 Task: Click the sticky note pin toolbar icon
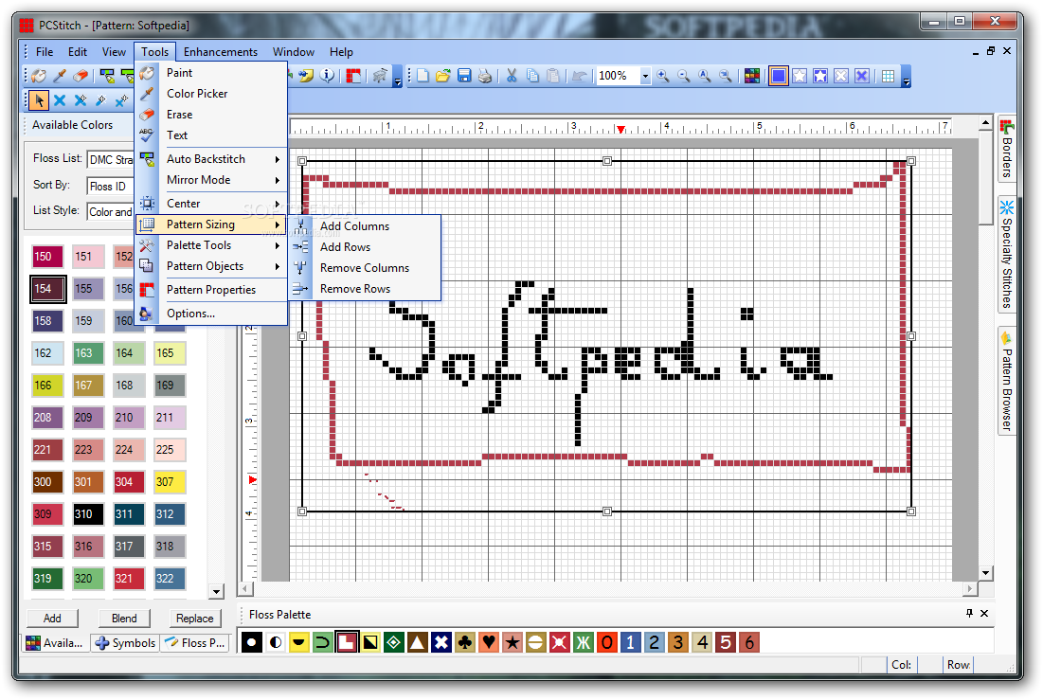point(306,76)
